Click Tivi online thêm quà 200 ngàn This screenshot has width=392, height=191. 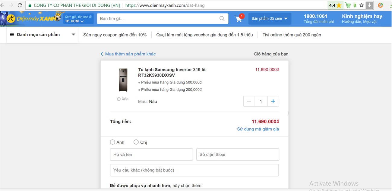pyautogui.click(x=292, y=35)
